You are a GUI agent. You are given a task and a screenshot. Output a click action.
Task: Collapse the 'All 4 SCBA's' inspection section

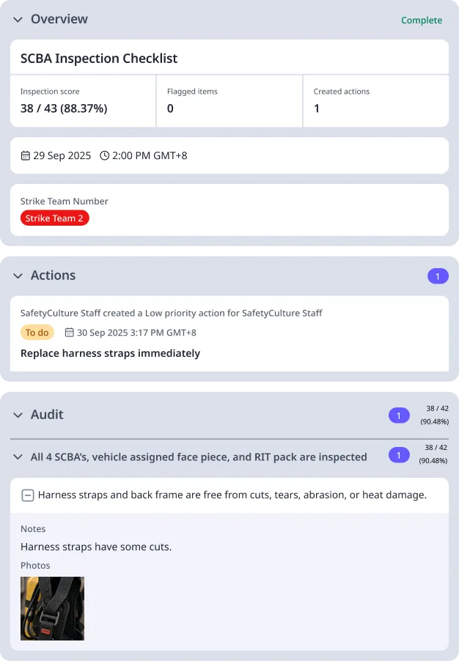pyautogui.click(x=18, y=455)
